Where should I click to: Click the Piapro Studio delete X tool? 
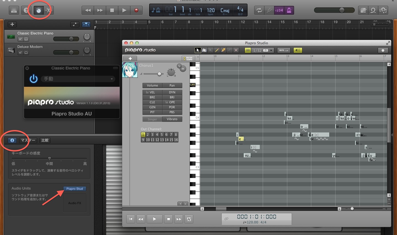236,50
